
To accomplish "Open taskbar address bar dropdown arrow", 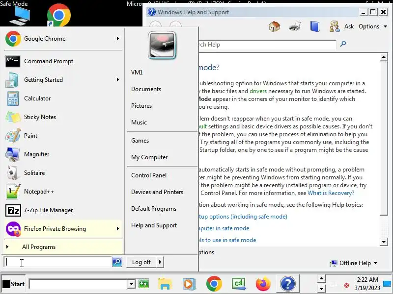I will 131,284.
